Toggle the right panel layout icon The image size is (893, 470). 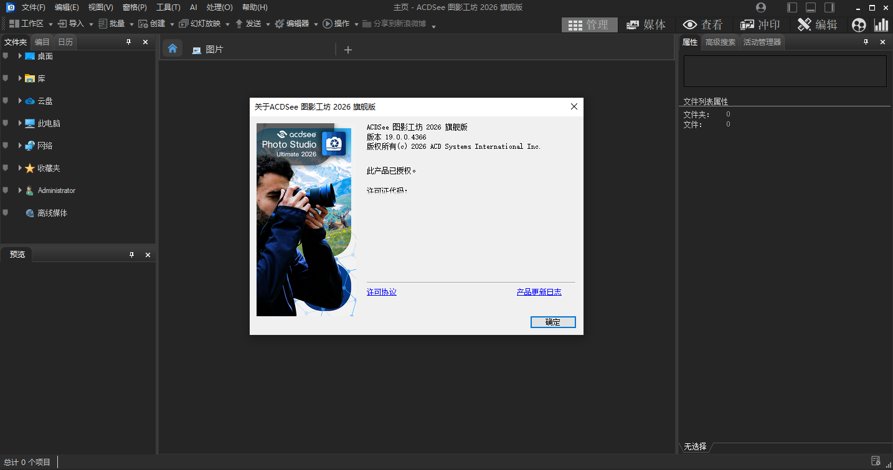coord(829,7)
